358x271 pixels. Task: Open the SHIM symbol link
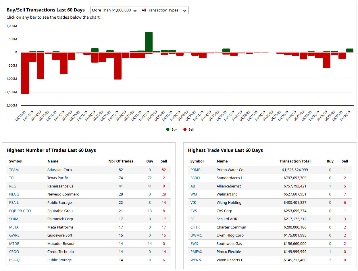click(x=14, y=219)
